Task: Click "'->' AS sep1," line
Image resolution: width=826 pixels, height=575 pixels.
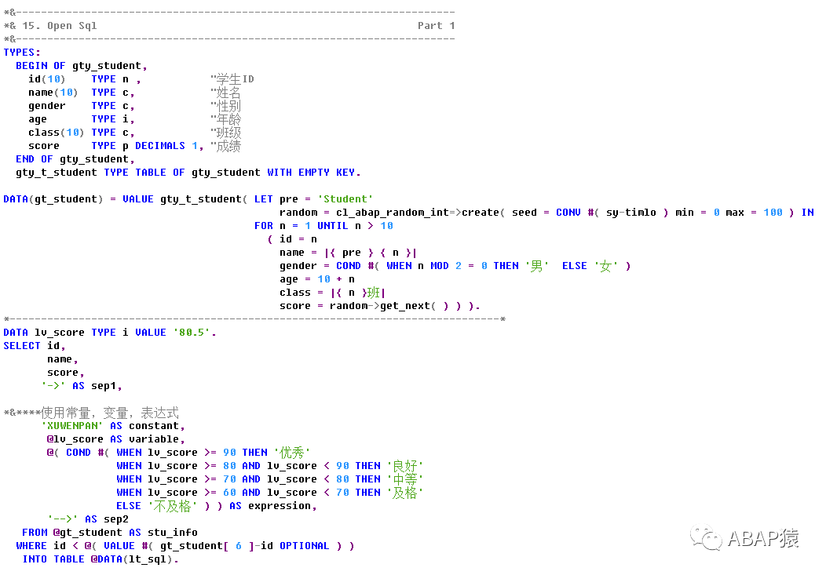Action: (82, 386)
